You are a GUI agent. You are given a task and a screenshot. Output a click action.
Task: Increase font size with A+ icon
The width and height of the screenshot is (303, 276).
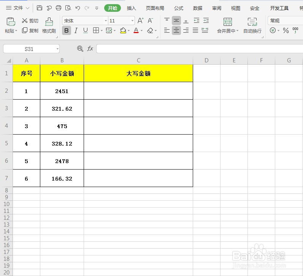click(141, 21)
